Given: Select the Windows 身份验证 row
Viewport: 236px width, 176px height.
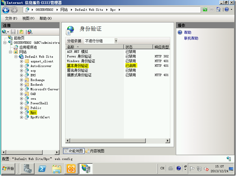Looking at the screenshot, I should click(118, 61).
